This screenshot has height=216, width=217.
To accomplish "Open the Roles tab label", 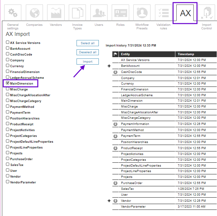I will coord(120,25).
